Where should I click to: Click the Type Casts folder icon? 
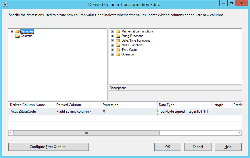click(118, 50)
